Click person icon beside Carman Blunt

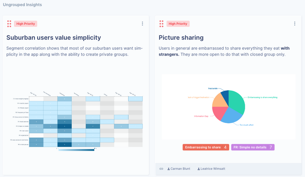pos(169,169)
